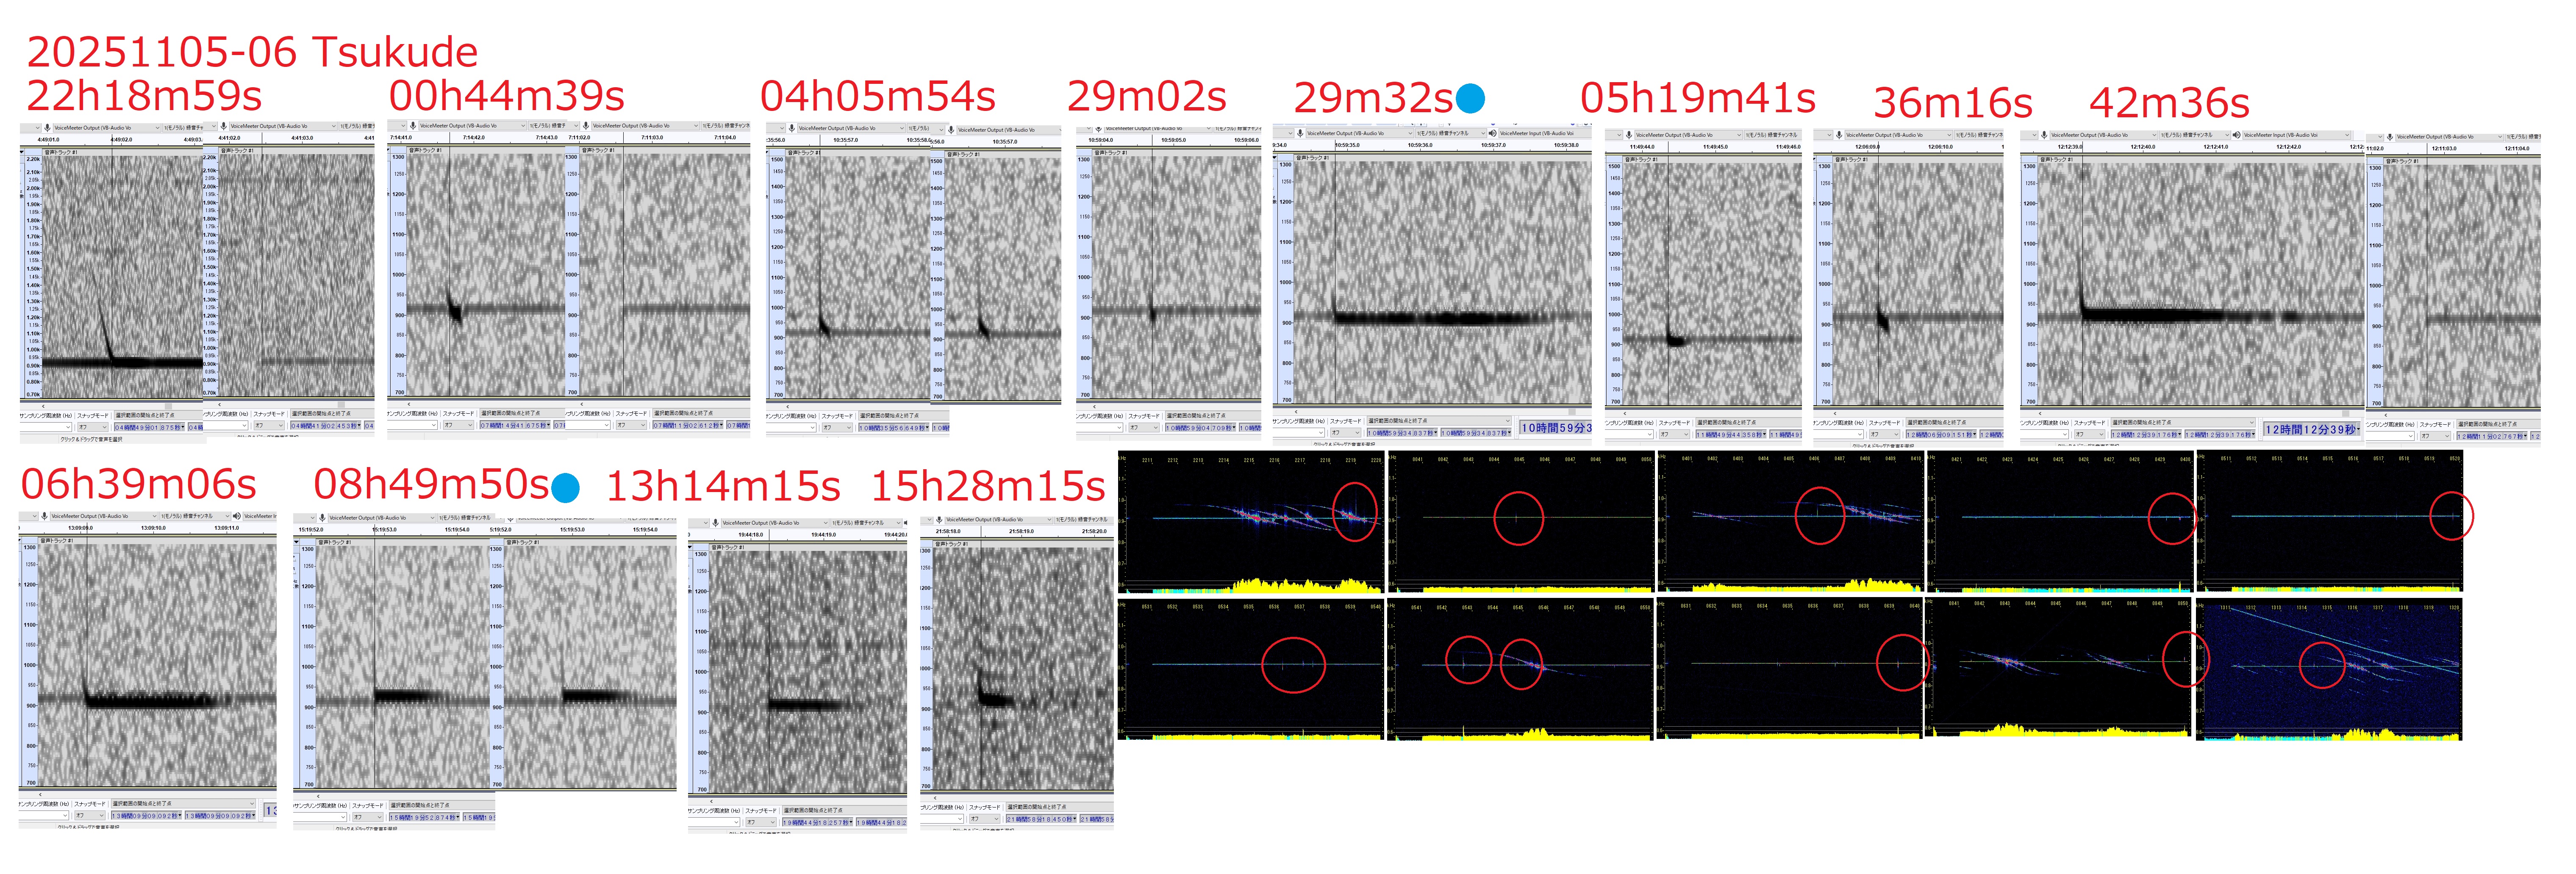
Task: Click the 音声トラック #1 label in the 22h18m59s panel
Action: coord(60,152)
